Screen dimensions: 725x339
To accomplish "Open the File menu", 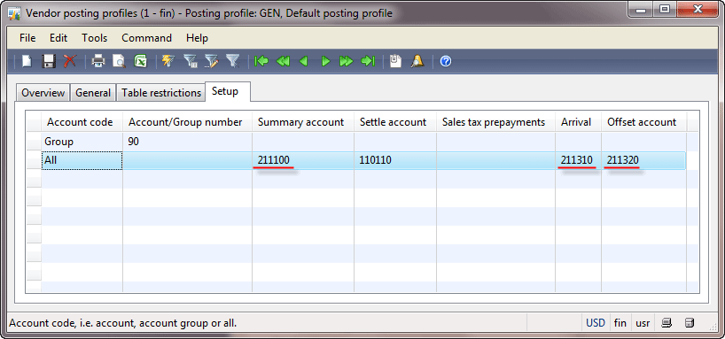I will pyautogui.click(x=27, y=38).
